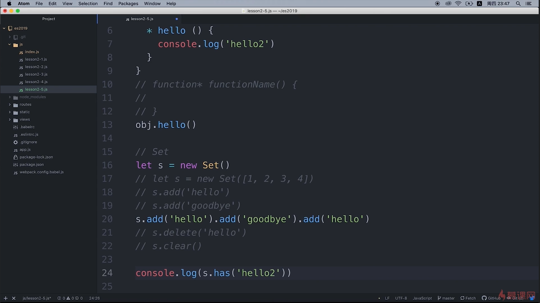The height and width of the screenshot is (303, 540).
Task: Open the linter issues counter
Action: click(70, 298)
